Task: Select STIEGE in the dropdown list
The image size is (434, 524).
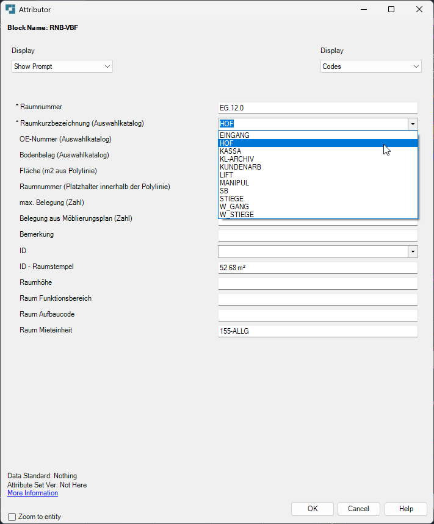Action: coord(318,198)
